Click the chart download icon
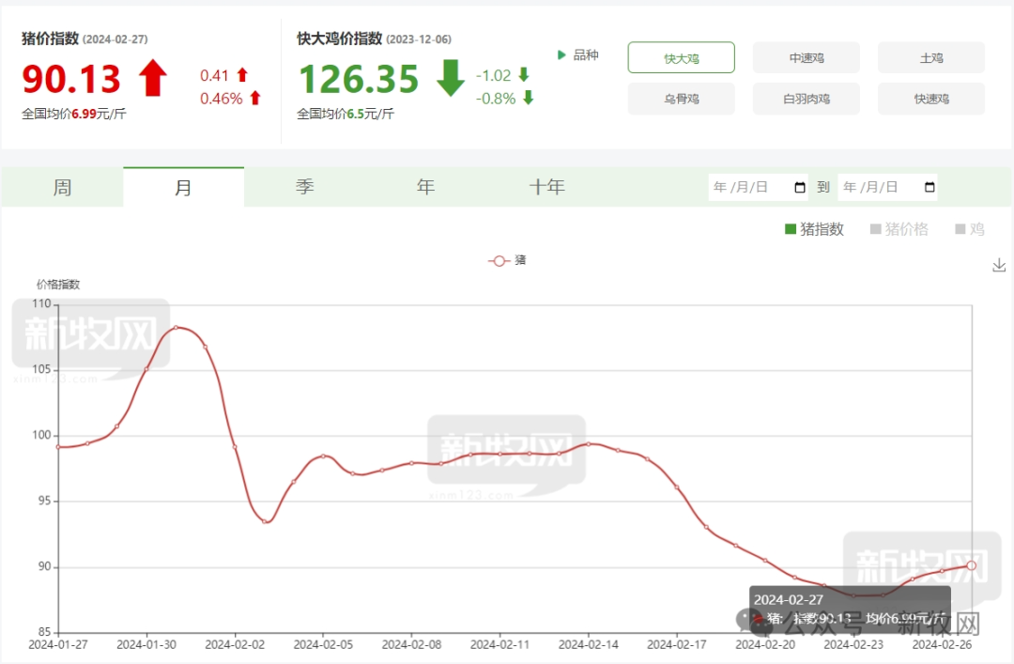The height and width of the screenshot is (664, 1014). tap(999, 266)
